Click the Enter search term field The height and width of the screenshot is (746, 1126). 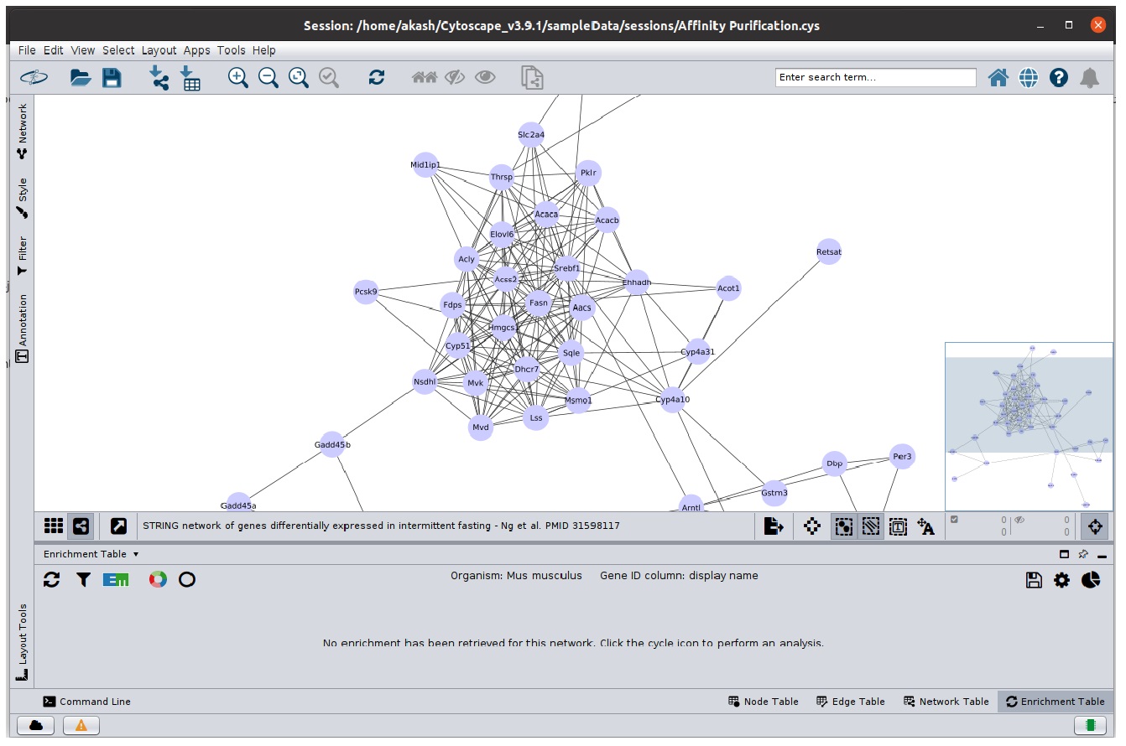click(875, 77)
